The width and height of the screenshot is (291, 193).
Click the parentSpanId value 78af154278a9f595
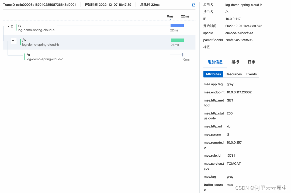pyautogui.click(x=239, y=40)
